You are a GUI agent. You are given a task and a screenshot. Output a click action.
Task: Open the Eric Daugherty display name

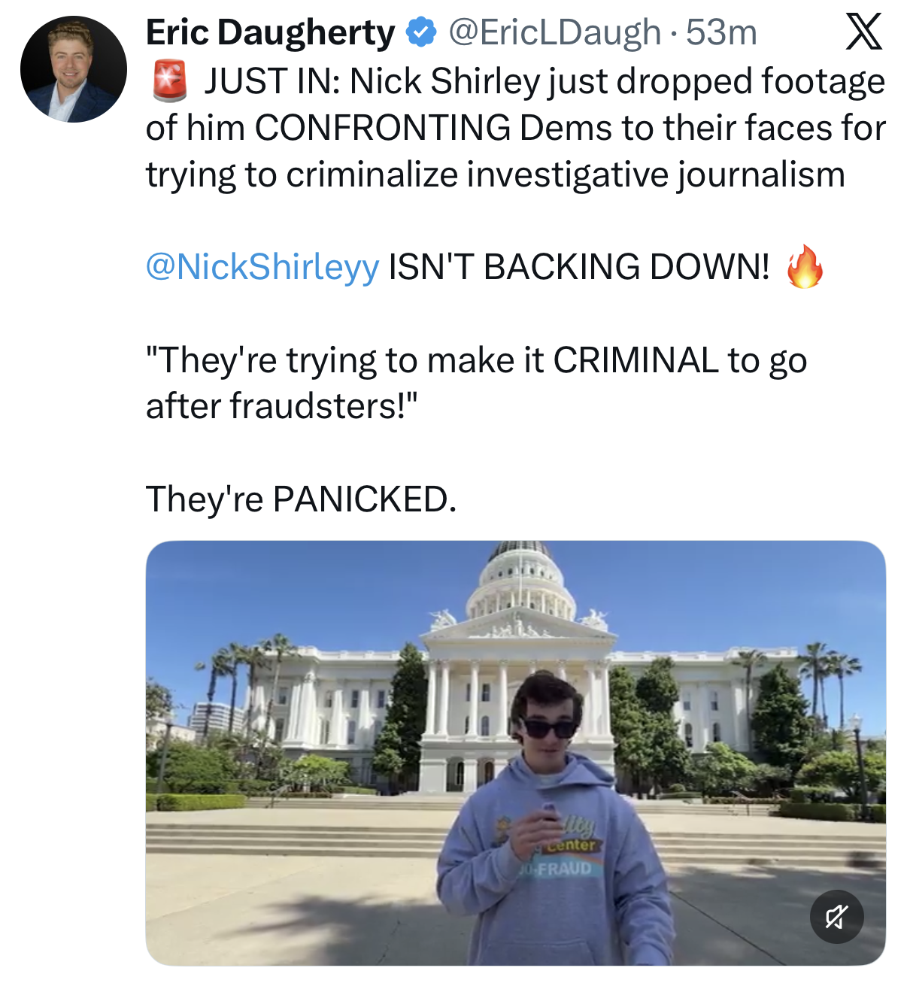point(270,32)
